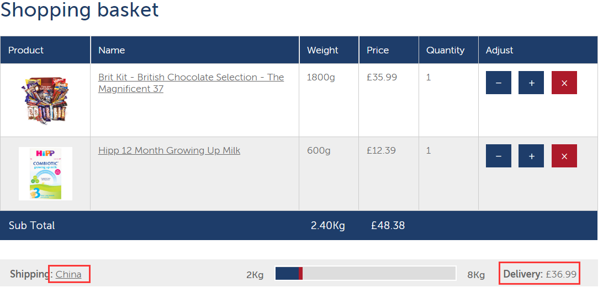This screenshot has width=603, height=288.
Task: Click the Brit Kit chocolate product thumbnail
Action: tap(45, 100)
